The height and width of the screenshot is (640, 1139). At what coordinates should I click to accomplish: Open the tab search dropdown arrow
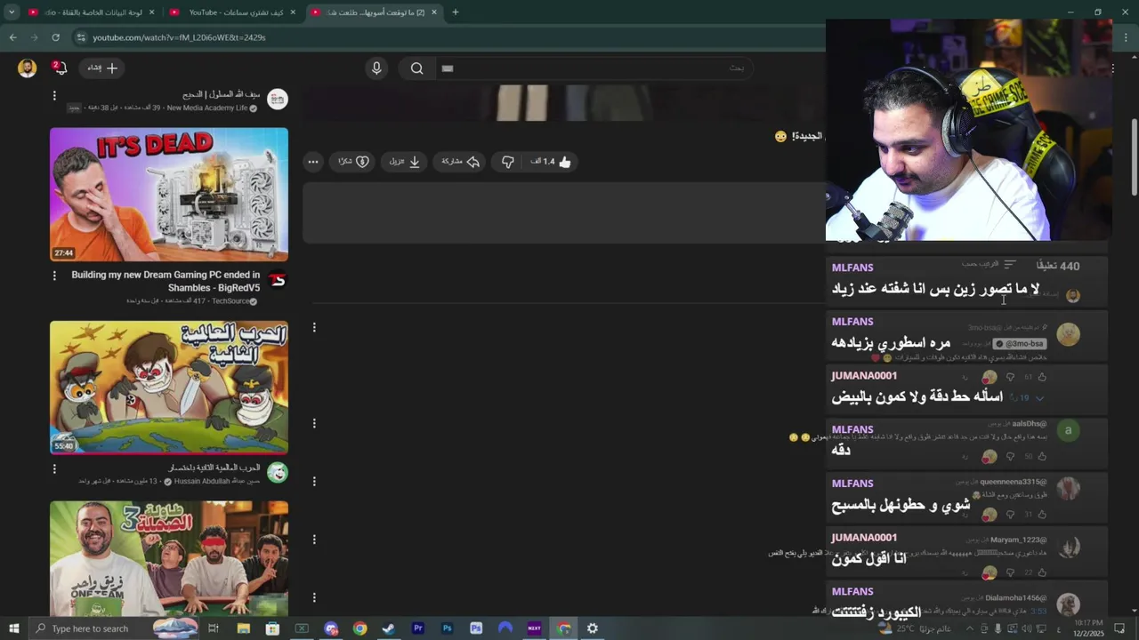click(x=12, y=12)
